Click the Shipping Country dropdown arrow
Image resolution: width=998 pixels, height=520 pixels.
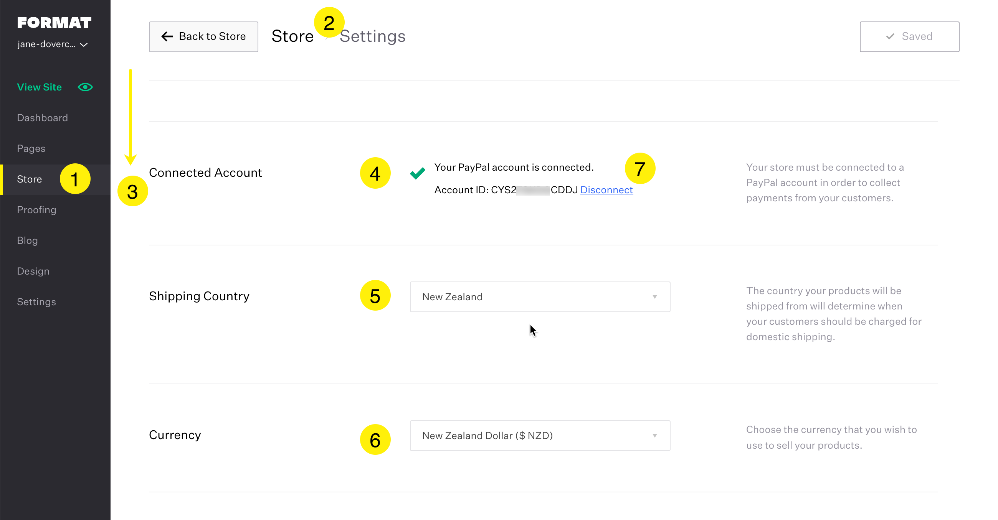[654, 297]
